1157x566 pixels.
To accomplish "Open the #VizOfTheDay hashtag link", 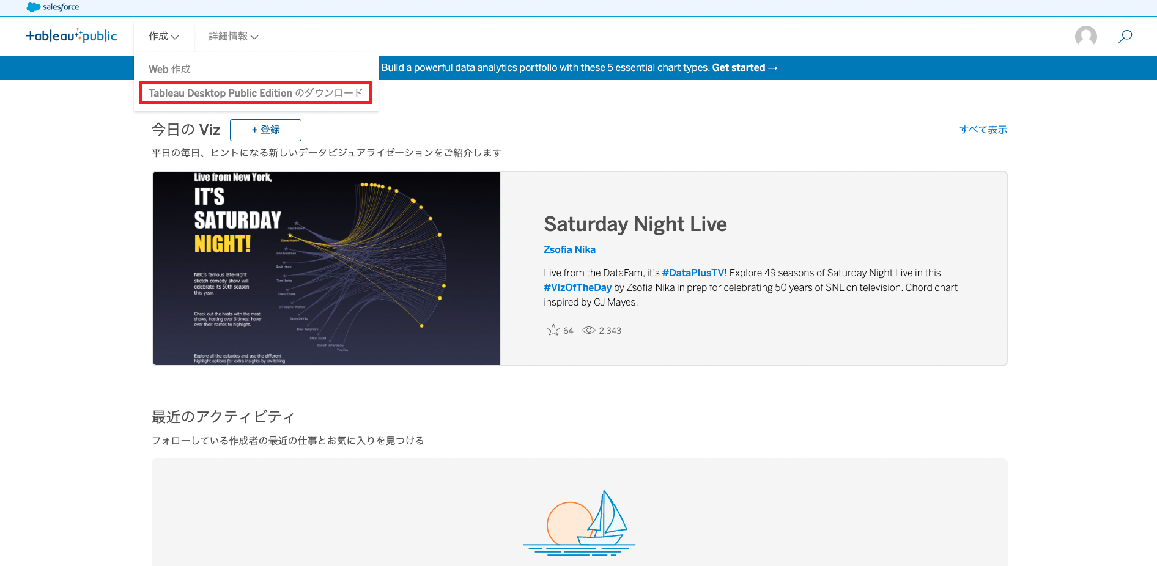I will point(577,287).
